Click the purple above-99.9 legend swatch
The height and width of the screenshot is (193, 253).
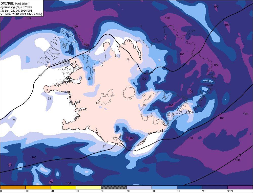click(x=240, y=187)
